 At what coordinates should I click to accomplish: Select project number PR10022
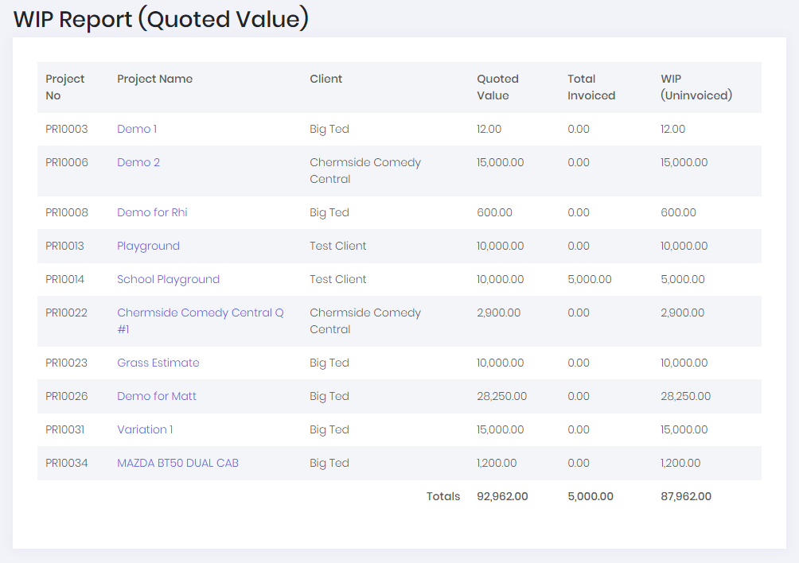point(66,313)
